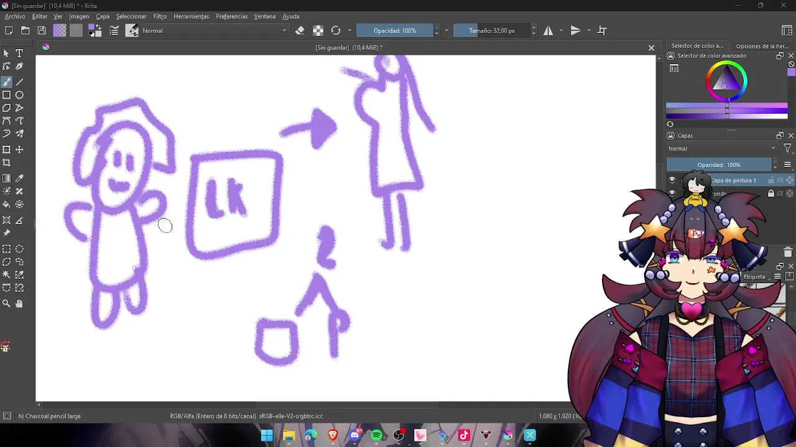The width and height of the screenshot is (796, 447).
Task: Select the Move tool
Action: tap(19, 150)
